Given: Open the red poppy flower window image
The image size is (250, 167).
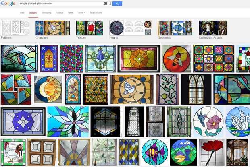Looking at the screenshot, I should click(x=212, y=152).
